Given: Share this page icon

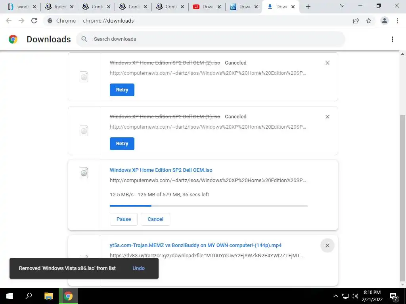Looking at the screenshot, I should [356, 21].
